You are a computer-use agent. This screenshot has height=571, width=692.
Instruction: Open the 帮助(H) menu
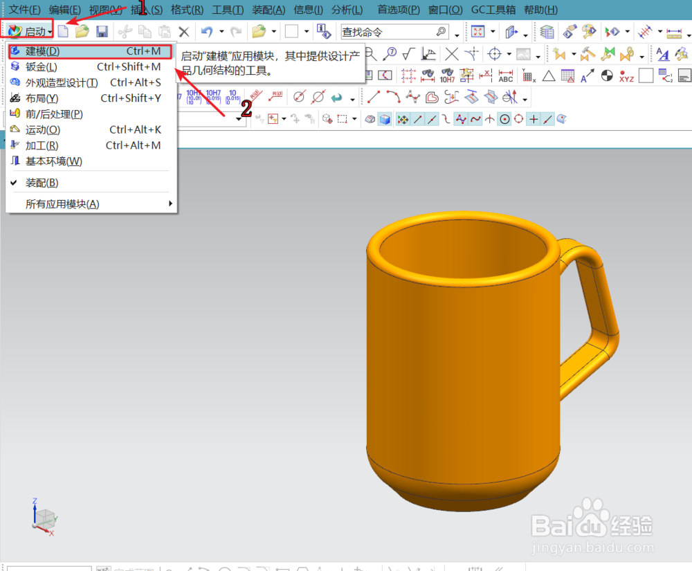point(540,9)
